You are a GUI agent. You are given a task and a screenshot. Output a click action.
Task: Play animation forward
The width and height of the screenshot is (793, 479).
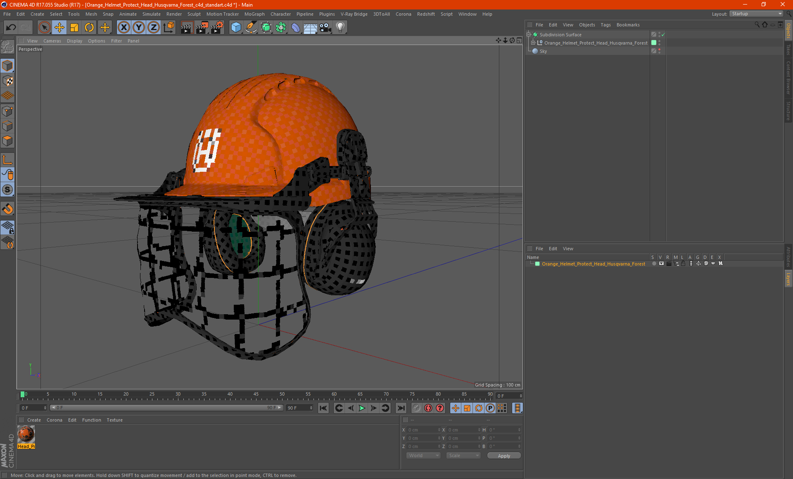362,408
